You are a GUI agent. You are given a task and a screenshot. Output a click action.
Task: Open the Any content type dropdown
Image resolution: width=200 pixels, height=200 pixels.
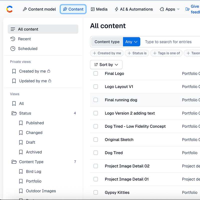click(x=132, y=42)
